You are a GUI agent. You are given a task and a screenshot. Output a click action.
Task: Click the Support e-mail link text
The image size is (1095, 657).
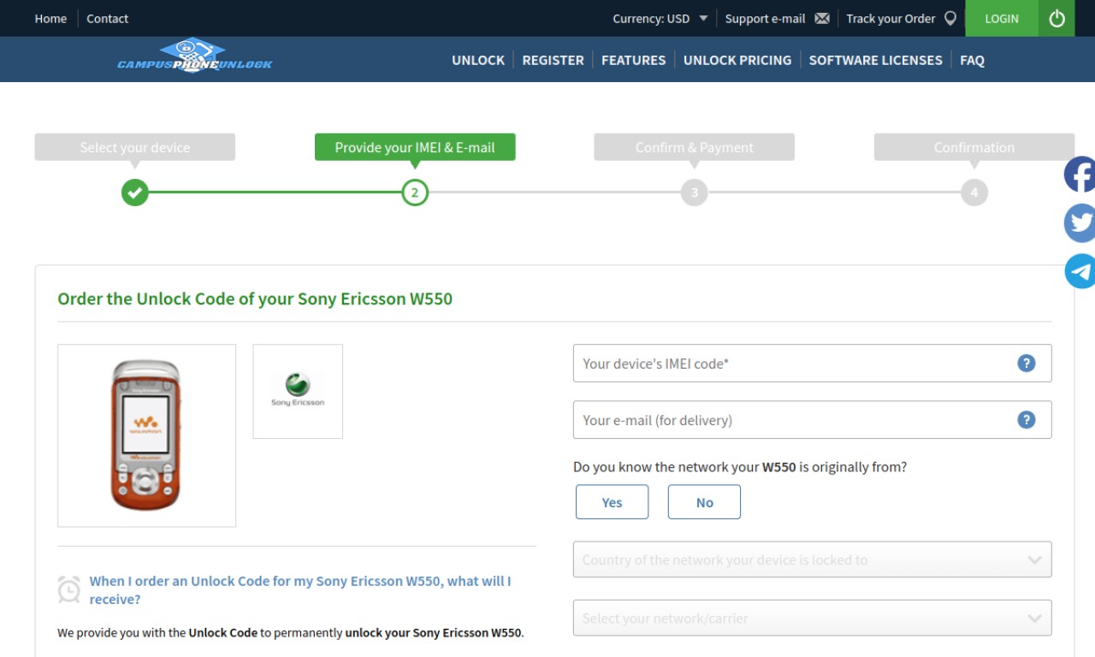coord(765,18)
